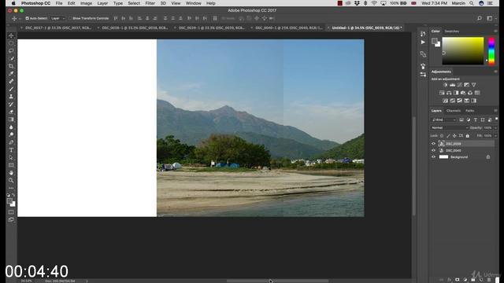
Task: Toggle lock image pixels brush icon
Action: coord(448,136)
